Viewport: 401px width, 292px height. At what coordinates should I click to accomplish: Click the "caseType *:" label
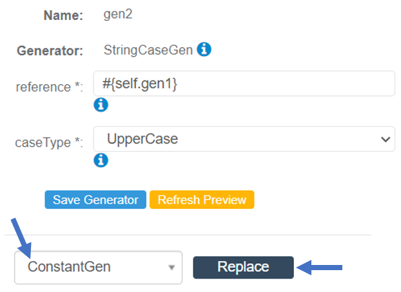click(50, 142)
